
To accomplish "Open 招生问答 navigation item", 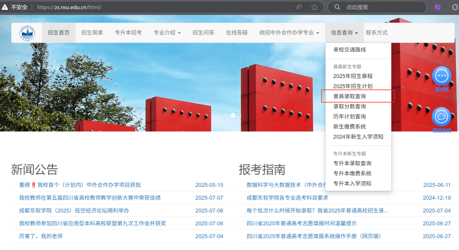I will pyautogui.click(x=203, y=33).
